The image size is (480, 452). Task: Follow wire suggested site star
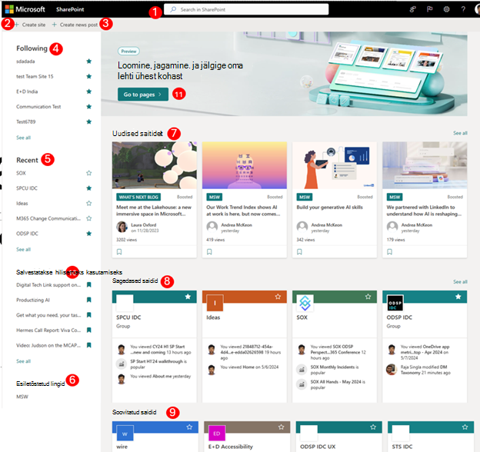[x=189, y=427]
